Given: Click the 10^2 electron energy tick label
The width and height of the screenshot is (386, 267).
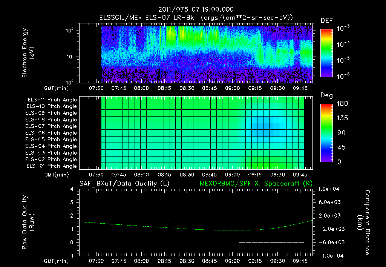Looking at the screenshot, I should click(70, 31).
